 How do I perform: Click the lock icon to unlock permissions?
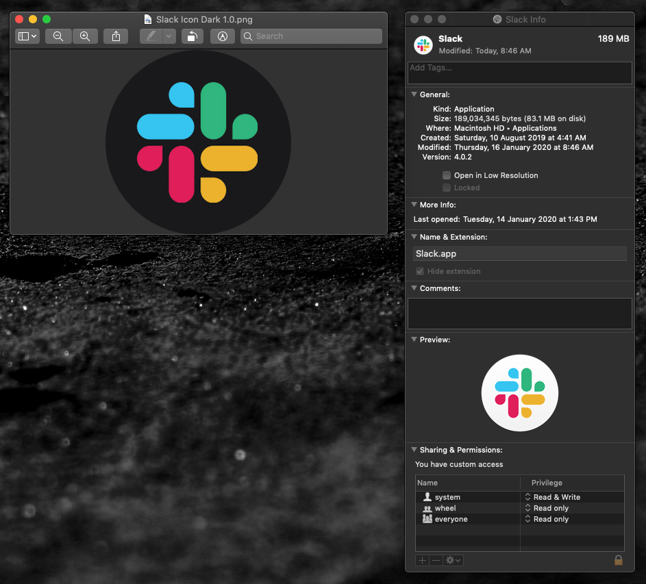(x=619, y=560)
